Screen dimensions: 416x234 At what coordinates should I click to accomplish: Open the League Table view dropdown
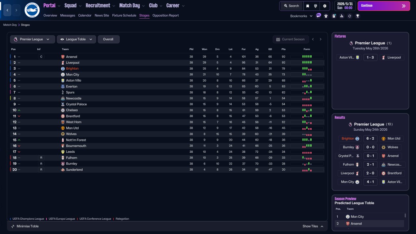point(76,39)
